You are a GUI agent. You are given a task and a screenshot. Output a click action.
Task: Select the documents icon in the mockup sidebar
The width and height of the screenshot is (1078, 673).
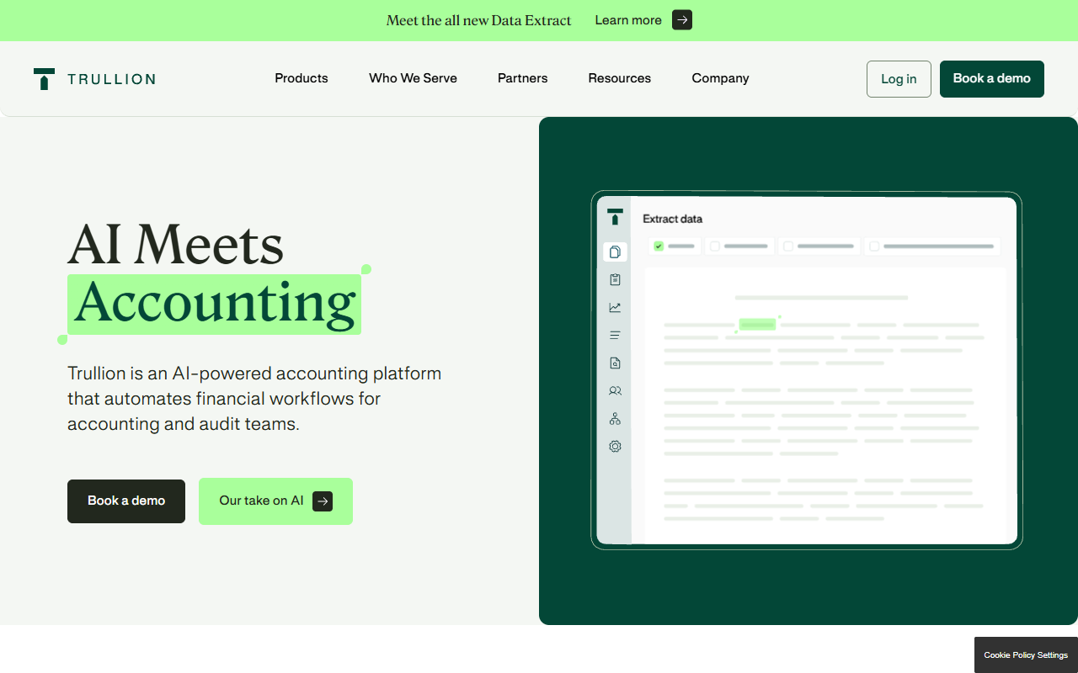pyautogui.click(x=615, y=252)
